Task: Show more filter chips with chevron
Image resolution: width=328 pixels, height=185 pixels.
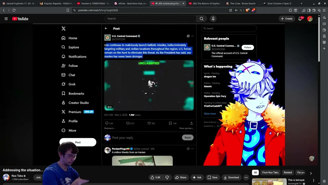Action: pos(311,173)
